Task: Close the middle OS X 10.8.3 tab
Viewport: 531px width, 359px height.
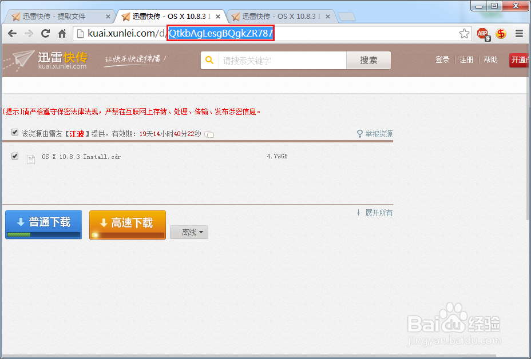Action: pos(218,16)
